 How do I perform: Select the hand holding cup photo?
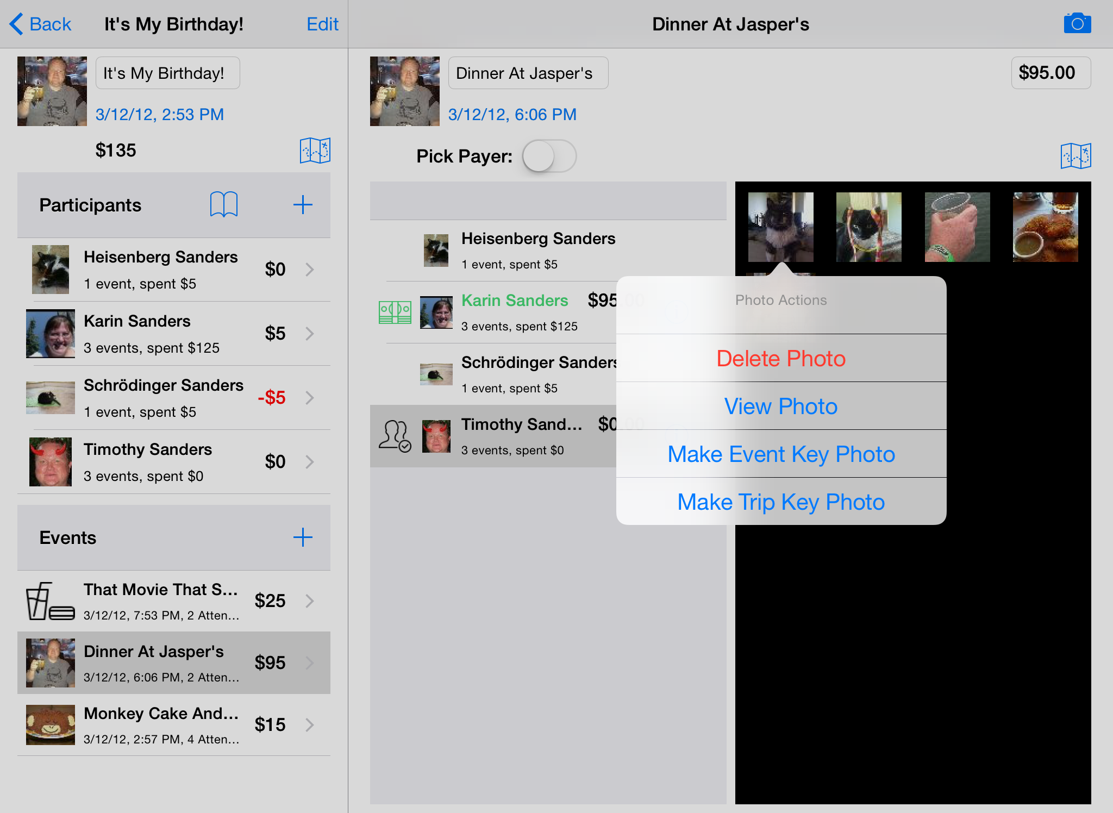pos(957,227)
